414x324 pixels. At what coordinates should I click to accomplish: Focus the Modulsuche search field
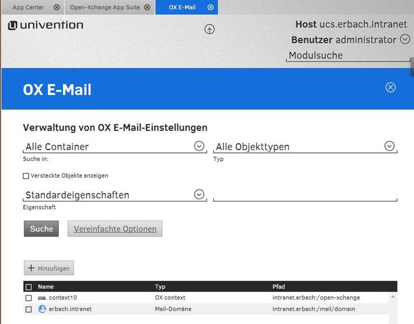click(x=348, y=56)
